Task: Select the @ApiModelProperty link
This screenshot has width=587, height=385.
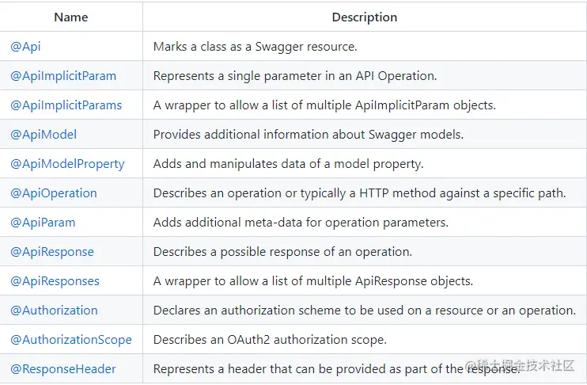Action: (x=68, y=164)
